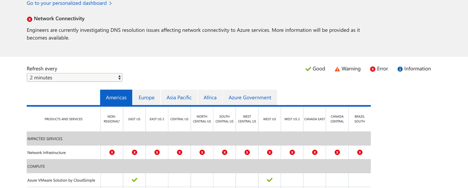Click the Network Infrastructure row label
The image size is (468, 188).
(x=46, y=153)
